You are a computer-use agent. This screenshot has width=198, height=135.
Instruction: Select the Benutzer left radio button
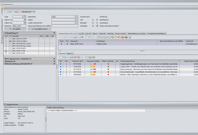click(x=93, y=23)
